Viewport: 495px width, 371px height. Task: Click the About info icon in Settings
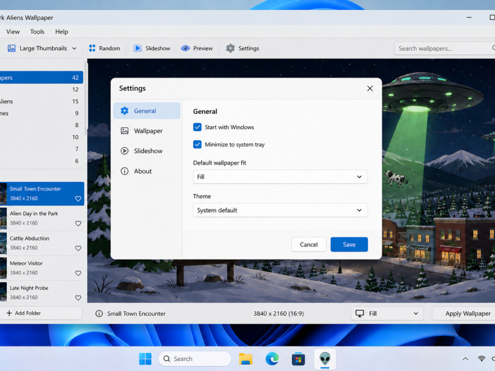125,171
